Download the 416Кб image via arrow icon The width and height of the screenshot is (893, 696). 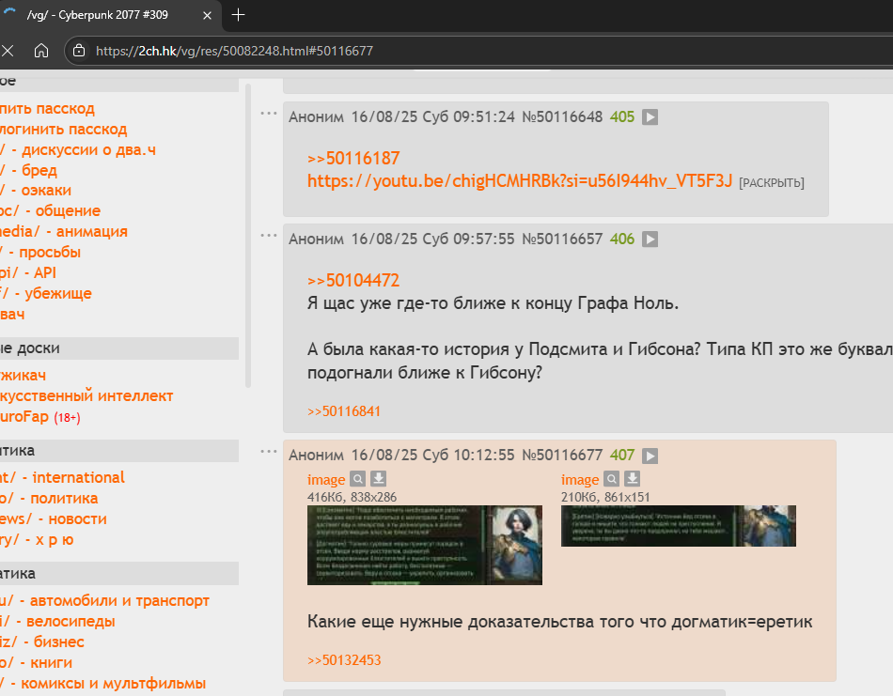pyautogui.click(x=378, y=480)
